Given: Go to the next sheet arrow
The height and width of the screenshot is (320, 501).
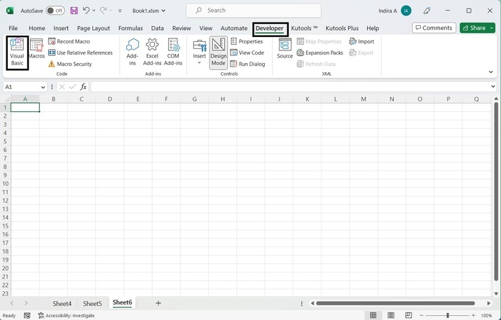Looking at the screenshot, I should [26, 303].
